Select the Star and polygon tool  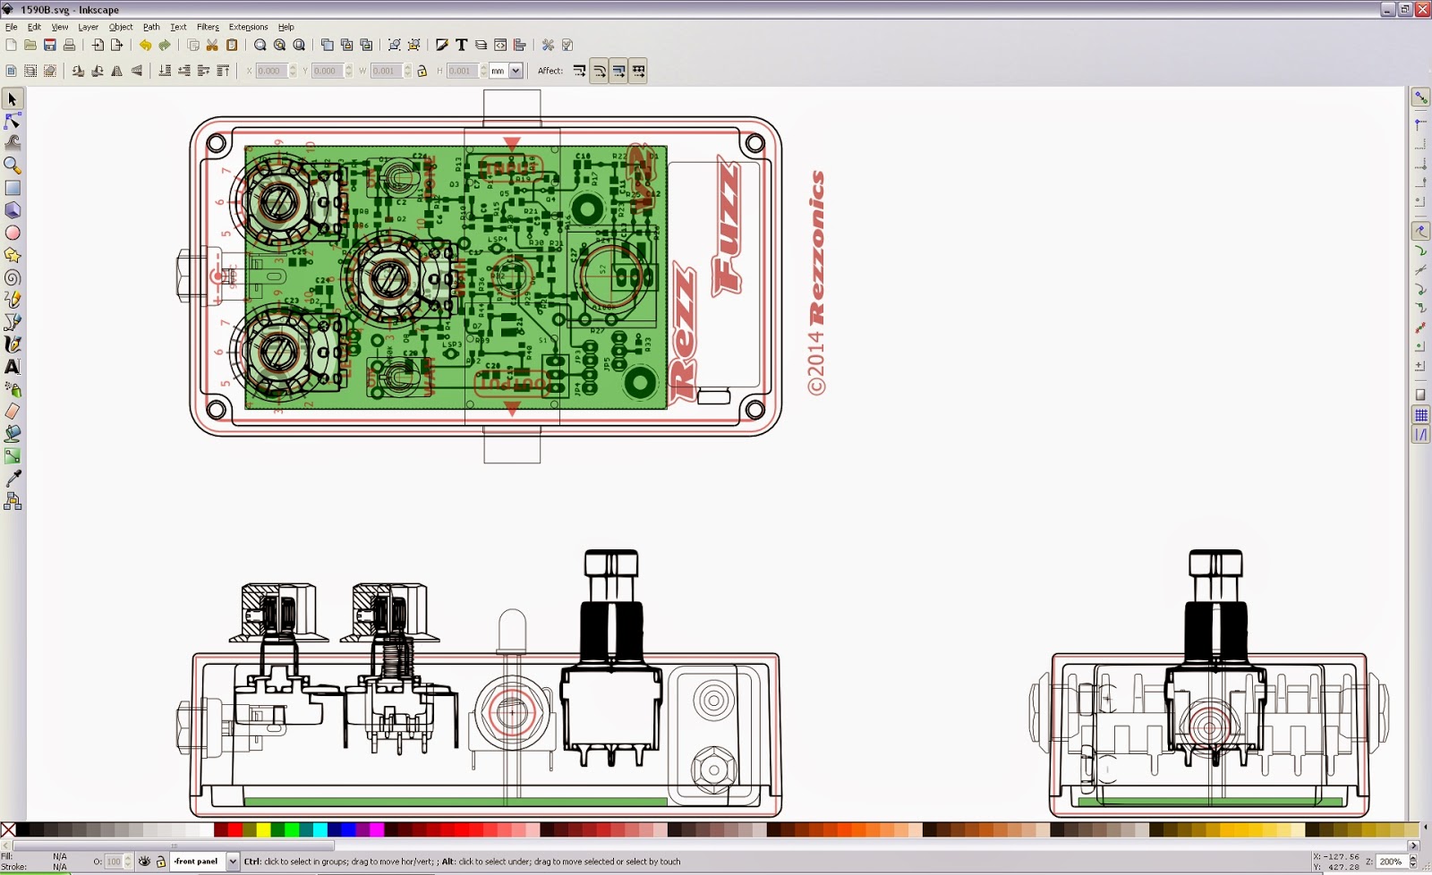pos(13,255)
